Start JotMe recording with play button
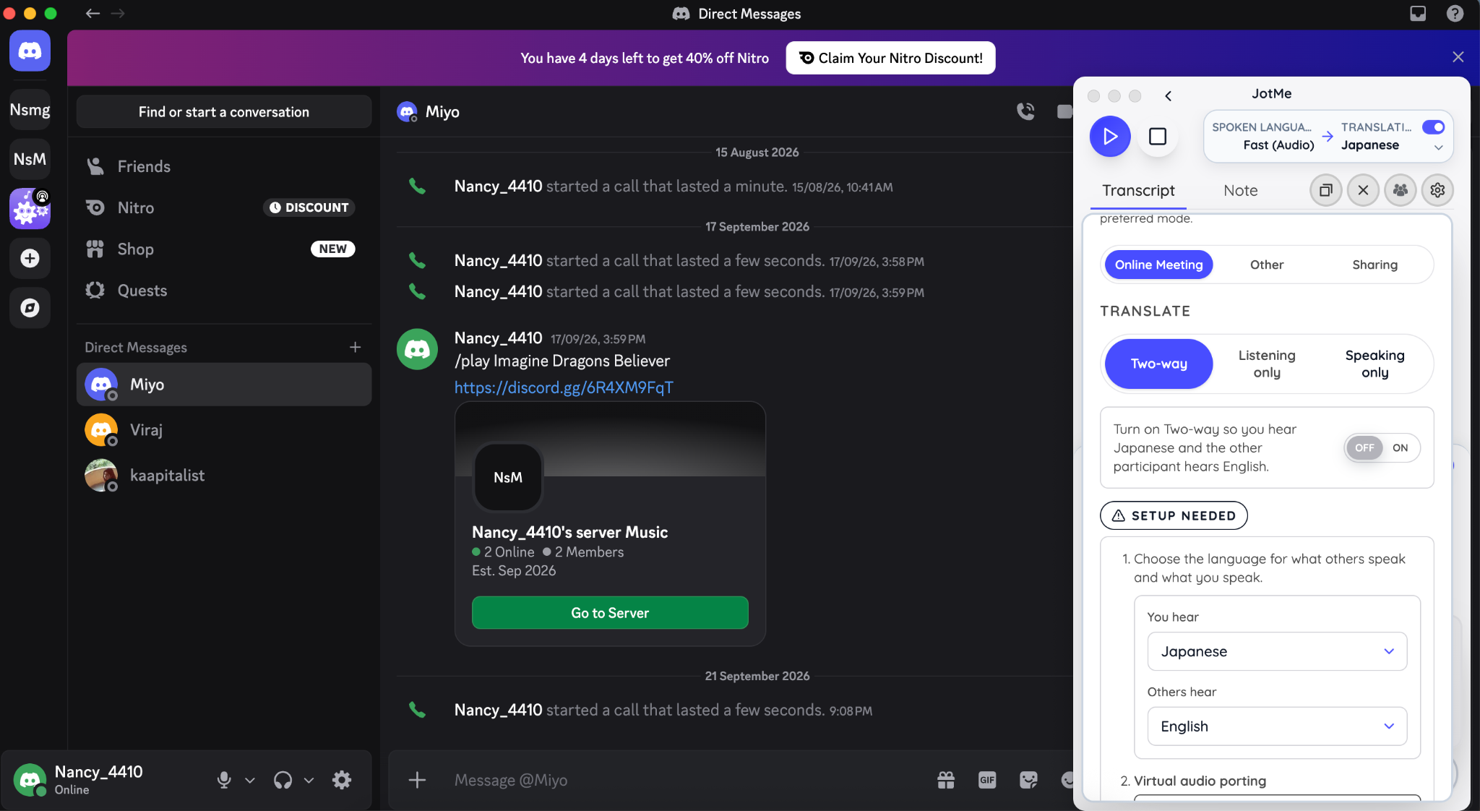 pyautogui.click(x=1110, y=136)
